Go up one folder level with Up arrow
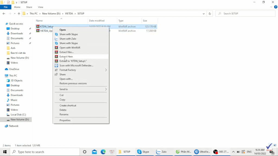 pos(19,14)
